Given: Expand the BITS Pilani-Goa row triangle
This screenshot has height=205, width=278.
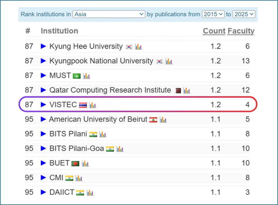Looking at the screenshot, I should [x=43, y=149].
